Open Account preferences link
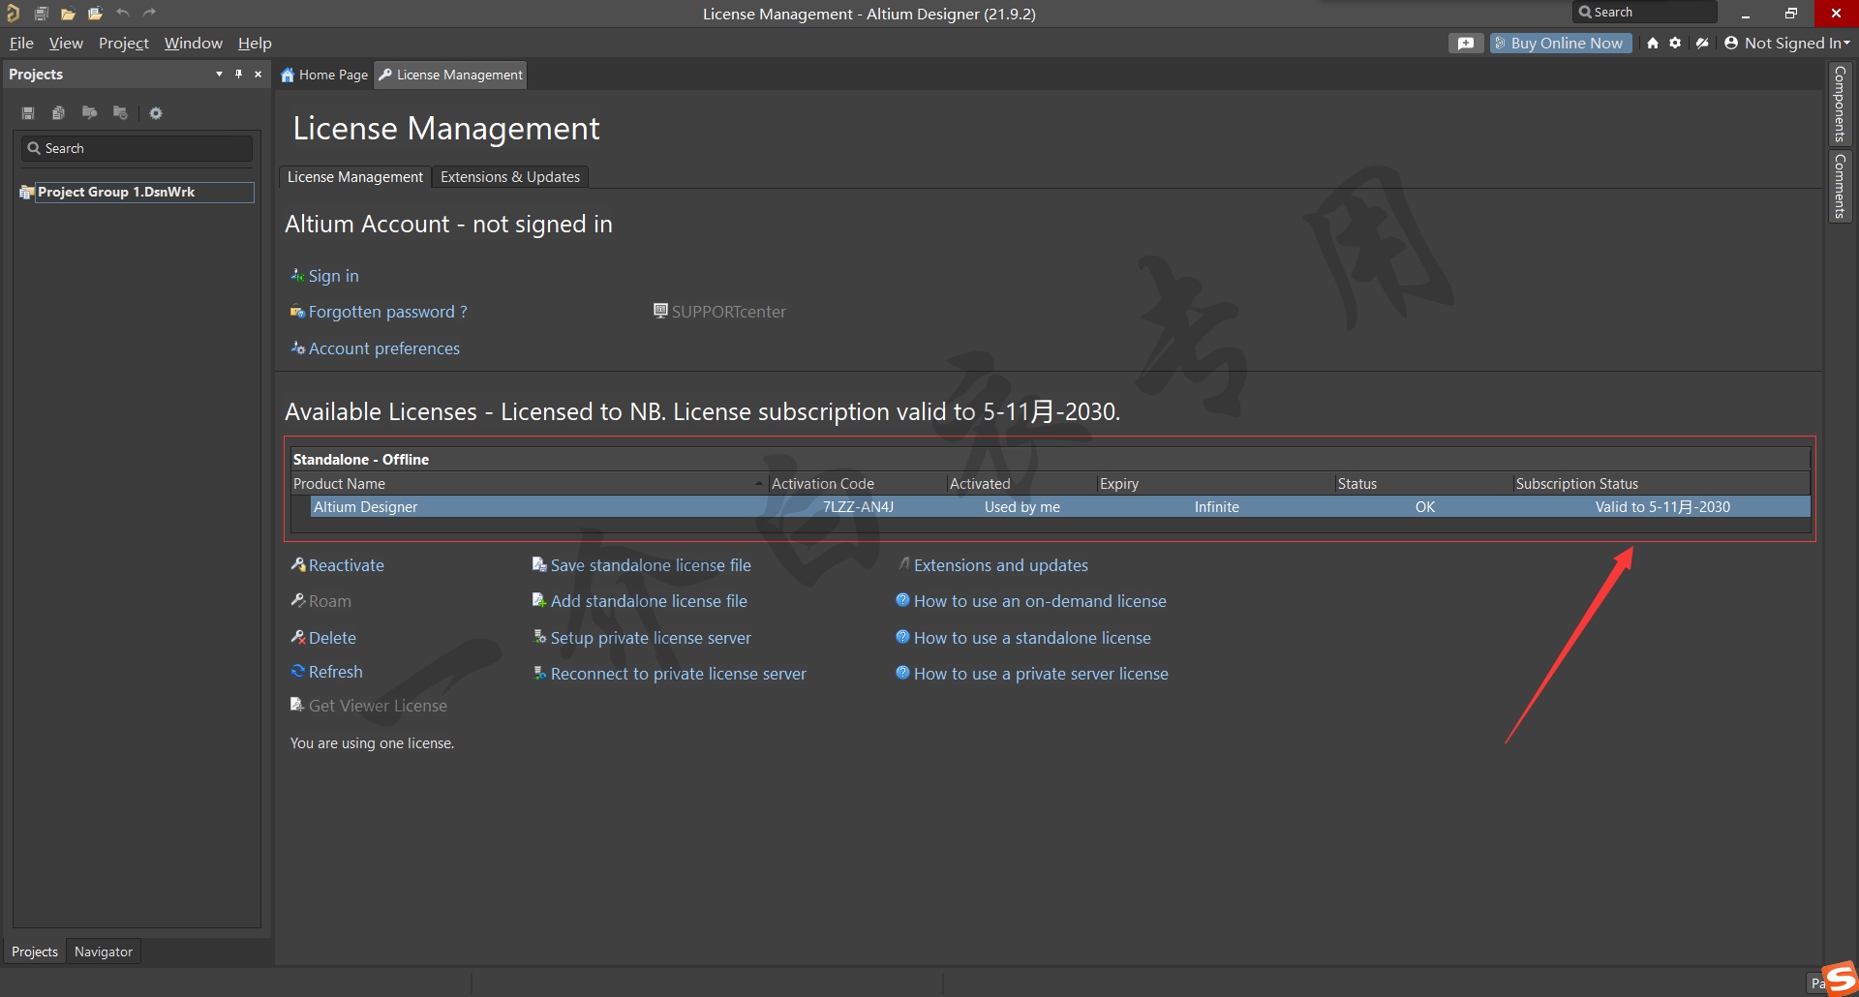The width and height of the screenshot is (1859, 997). tap(383, 348)
